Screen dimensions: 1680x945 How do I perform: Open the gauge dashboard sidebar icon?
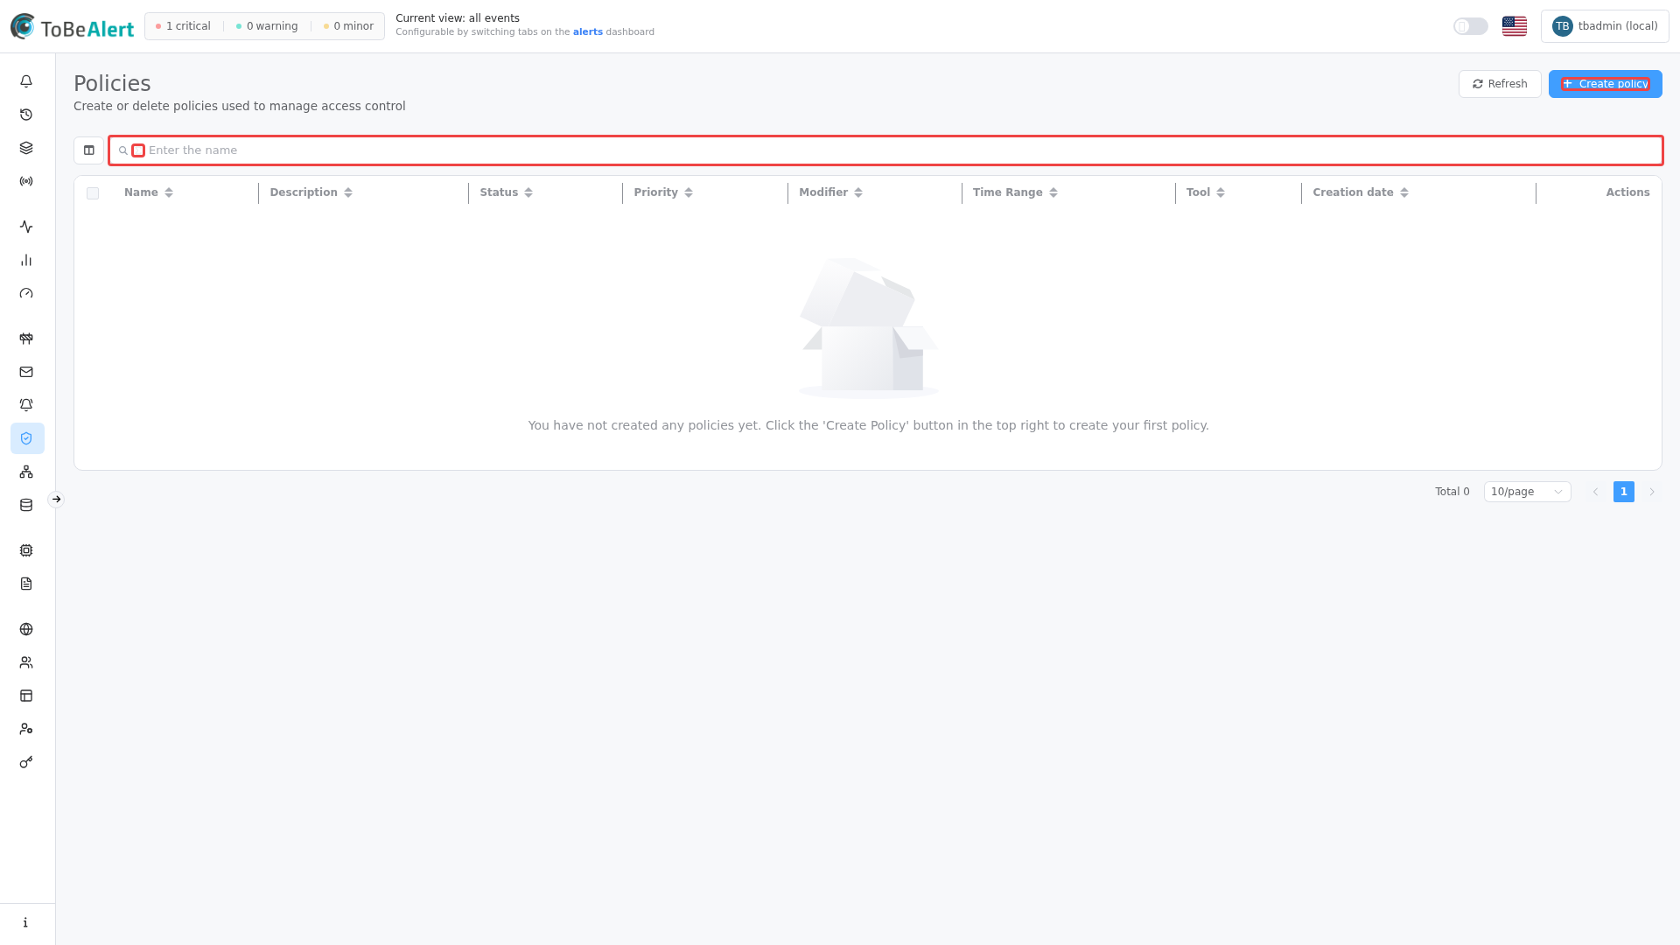coord(26,293)
